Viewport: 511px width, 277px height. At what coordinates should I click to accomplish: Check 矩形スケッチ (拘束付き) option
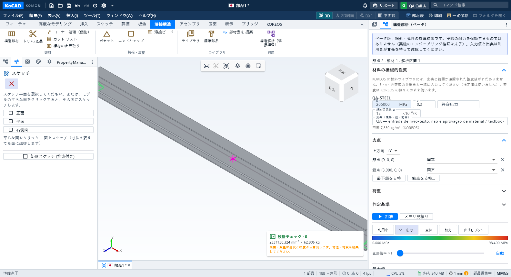[48, 156]
